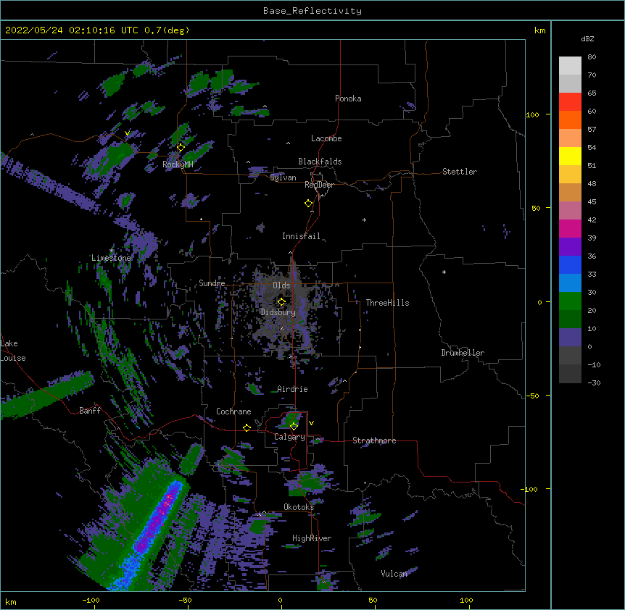Pick the magenta 39-42 dBZ legend swatch
625x610 pixels.
570,228
